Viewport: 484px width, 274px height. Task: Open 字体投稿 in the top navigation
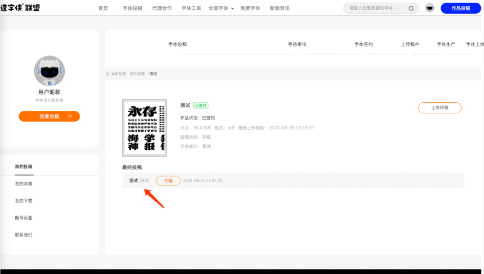click(x=133, y=8)
